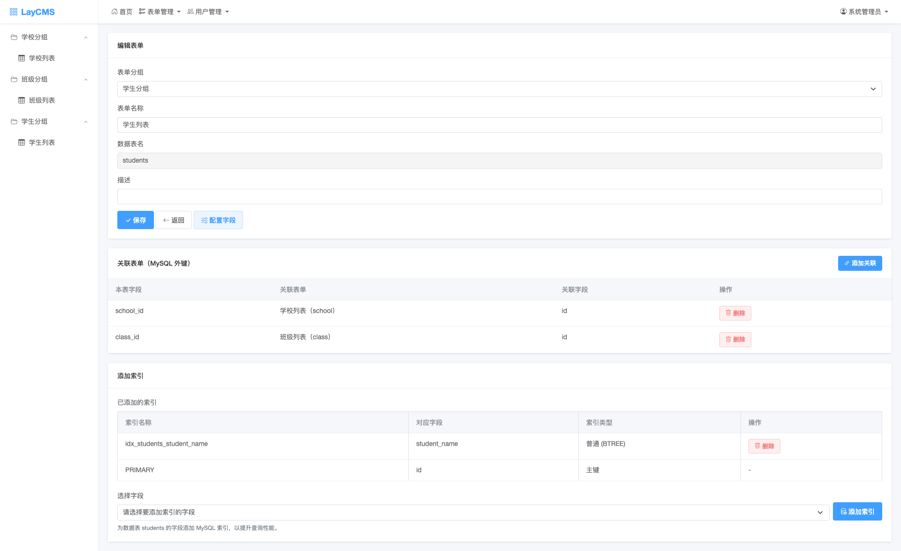Delete the class_id foreign key relation

(735, 339)
